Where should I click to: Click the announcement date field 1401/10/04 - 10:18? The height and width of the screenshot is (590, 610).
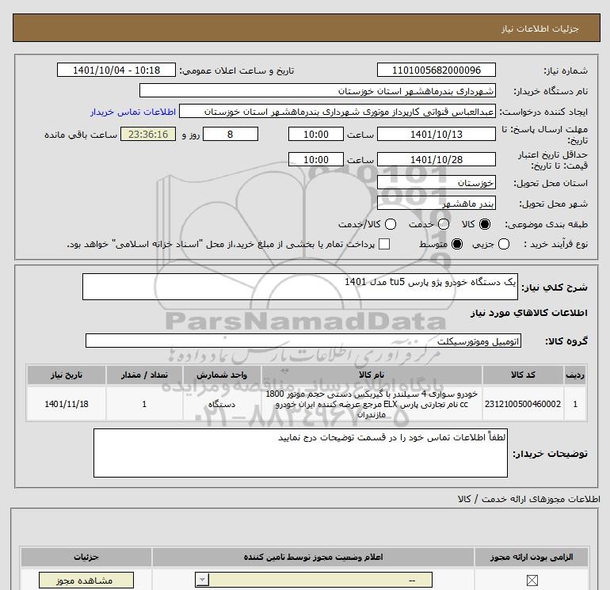click(116, 70)
